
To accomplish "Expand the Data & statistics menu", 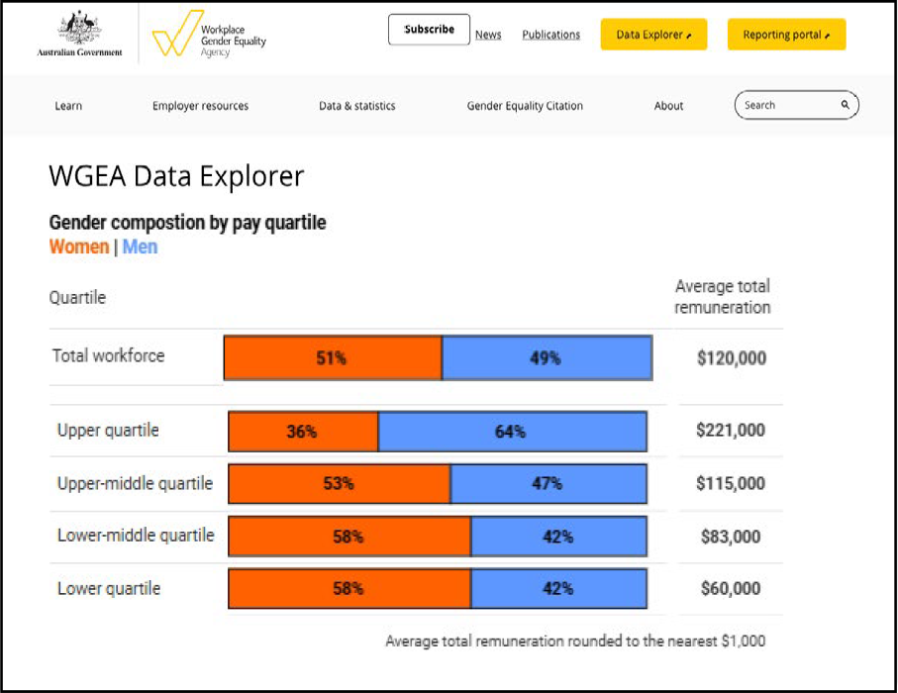I will pyautogui.click(x=356, y=105).
